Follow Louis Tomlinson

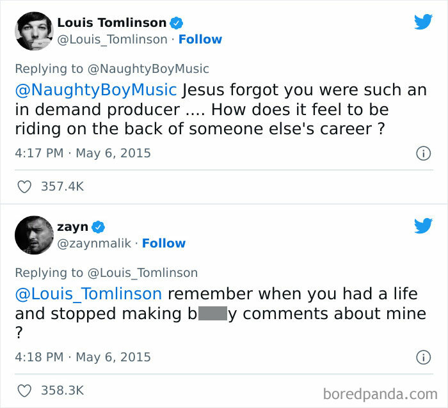(200, 39)
